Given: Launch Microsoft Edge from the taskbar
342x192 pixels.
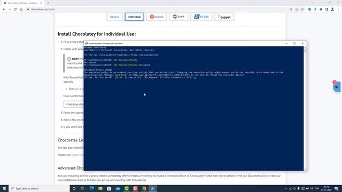Looking at the screenshot, I should pyautogui.click(x=91, y=188).
